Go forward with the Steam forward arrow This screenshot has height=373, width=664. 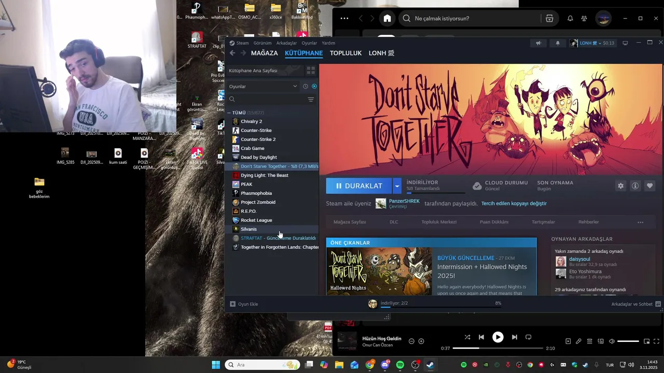pos(243,53)
